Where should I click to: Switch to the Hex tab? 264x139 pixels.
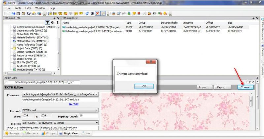pos(86,133)
